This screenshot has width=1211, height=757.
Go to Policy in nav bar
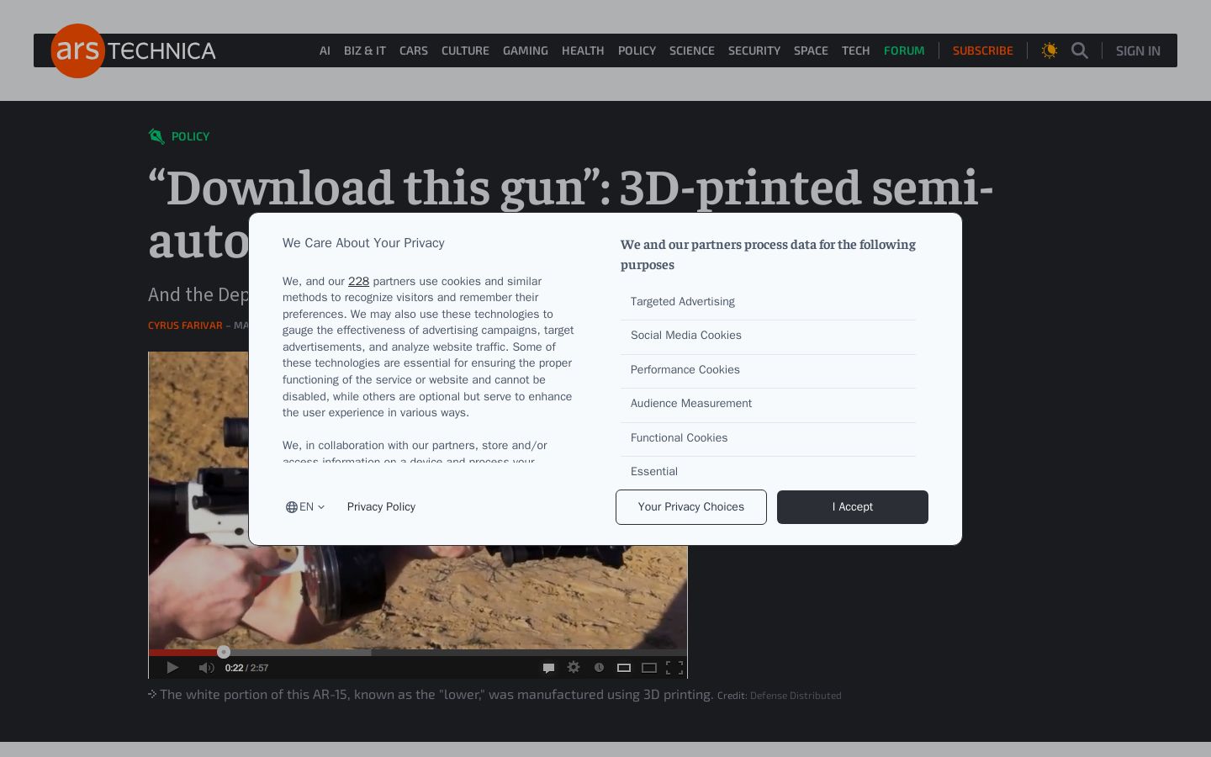637,50
